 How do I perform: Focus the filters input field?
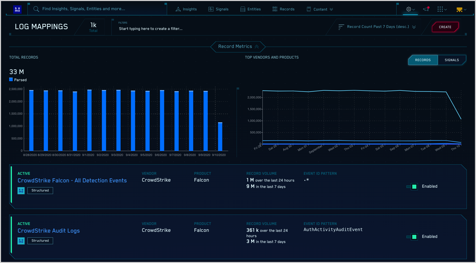tap(151, 29)
